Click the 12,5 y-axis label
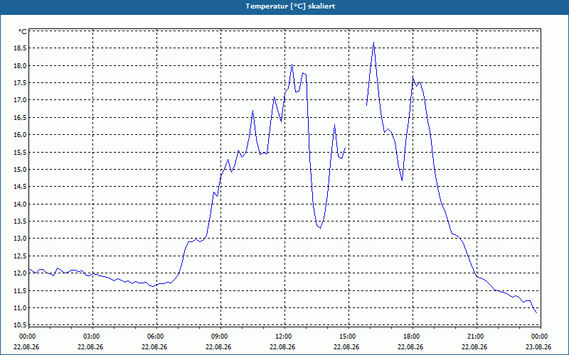The image size is (569, 355). click(21, 256)
